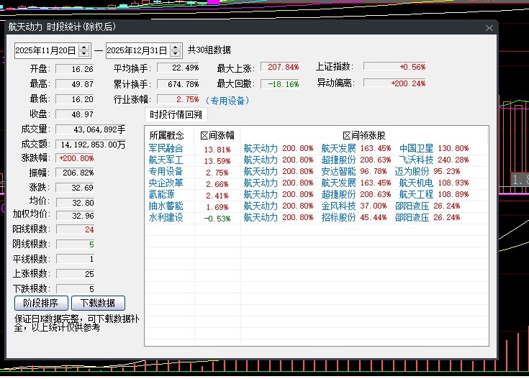Click the 阶段排序 button

pyautogui.click(x=41, y=303)
